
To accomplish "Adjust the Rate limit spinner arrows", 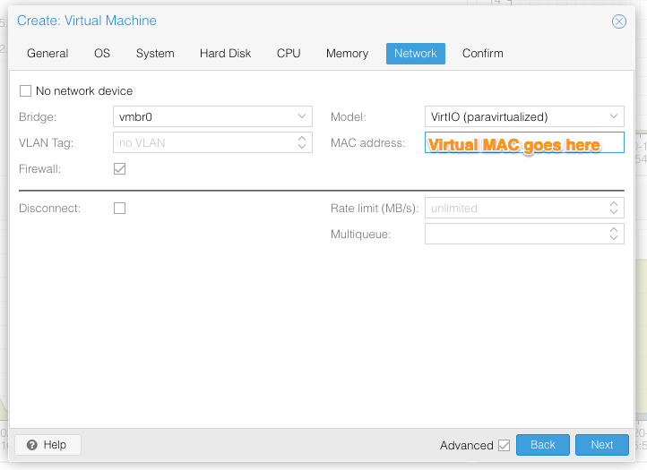I will pyautogui.click(x=614, y=208).
